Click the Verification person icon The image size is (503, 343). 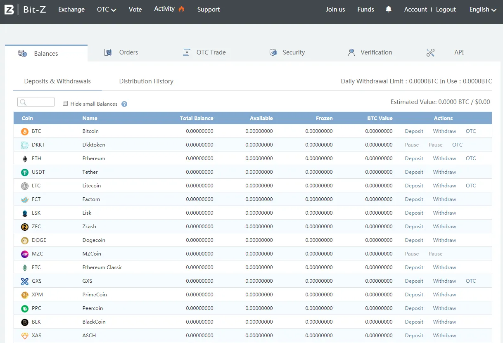click(351, 52)
